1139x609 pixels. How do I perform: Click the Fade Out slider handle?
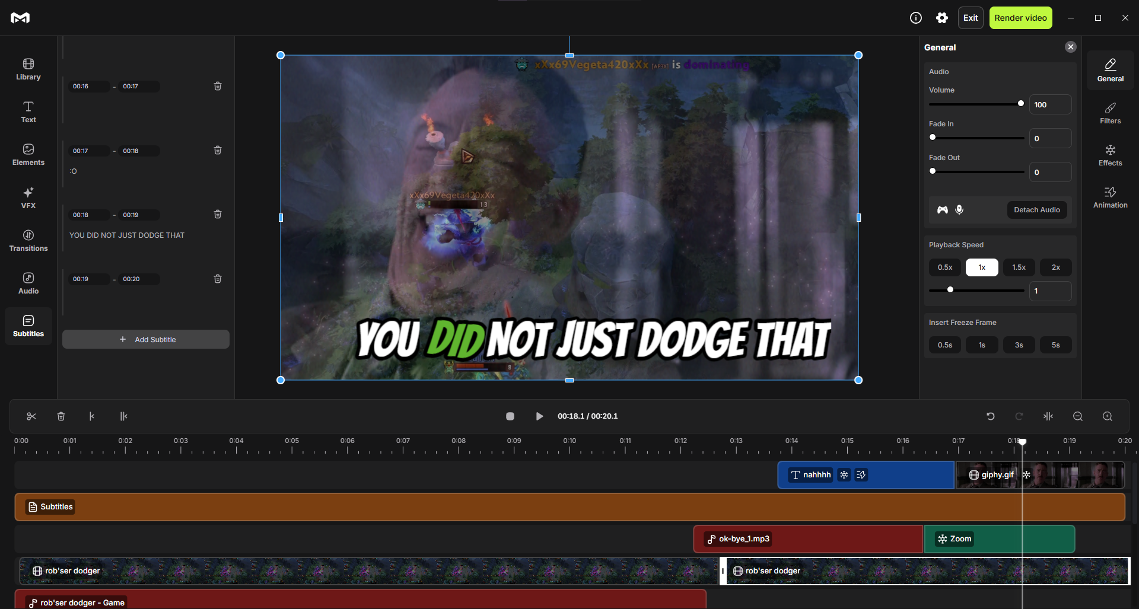click(933, 171)
